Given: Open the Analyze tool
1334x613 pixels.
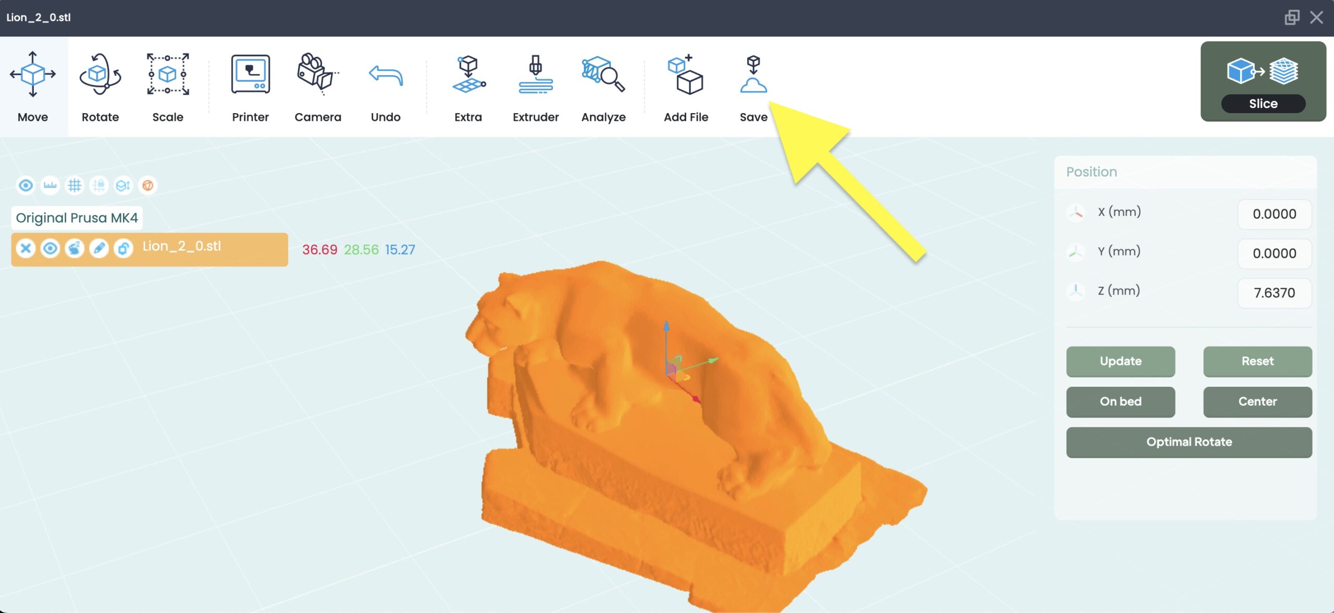Looking at the screenshot, I should click(603, 87).
